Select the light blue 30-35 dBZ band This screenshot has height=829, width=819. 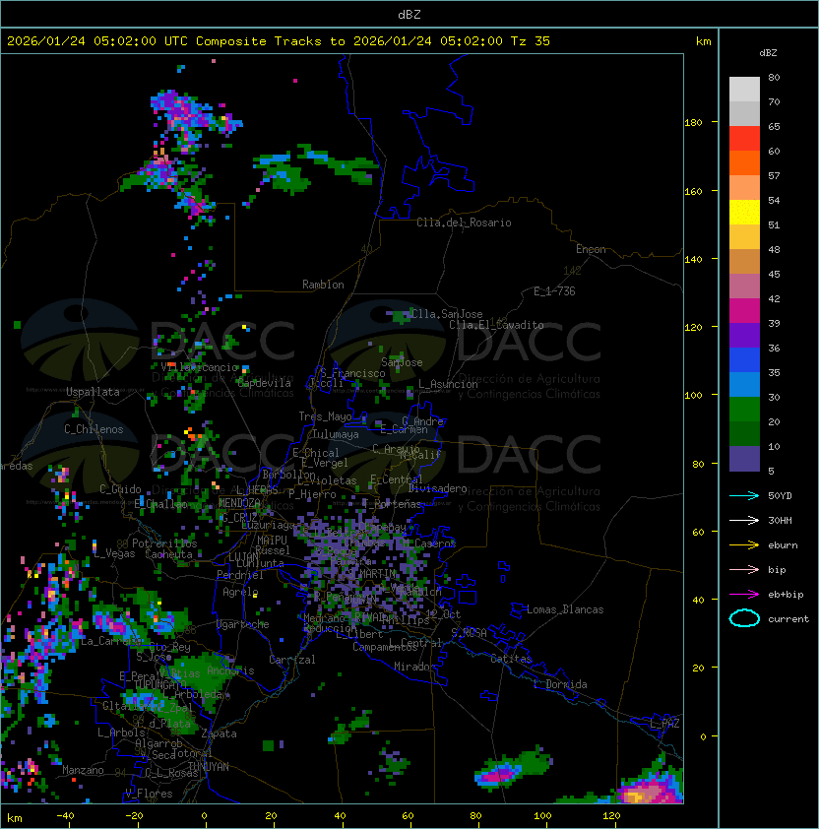coord(744,385)
